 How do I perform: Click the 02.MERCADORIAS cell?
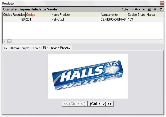coord(114,19)
